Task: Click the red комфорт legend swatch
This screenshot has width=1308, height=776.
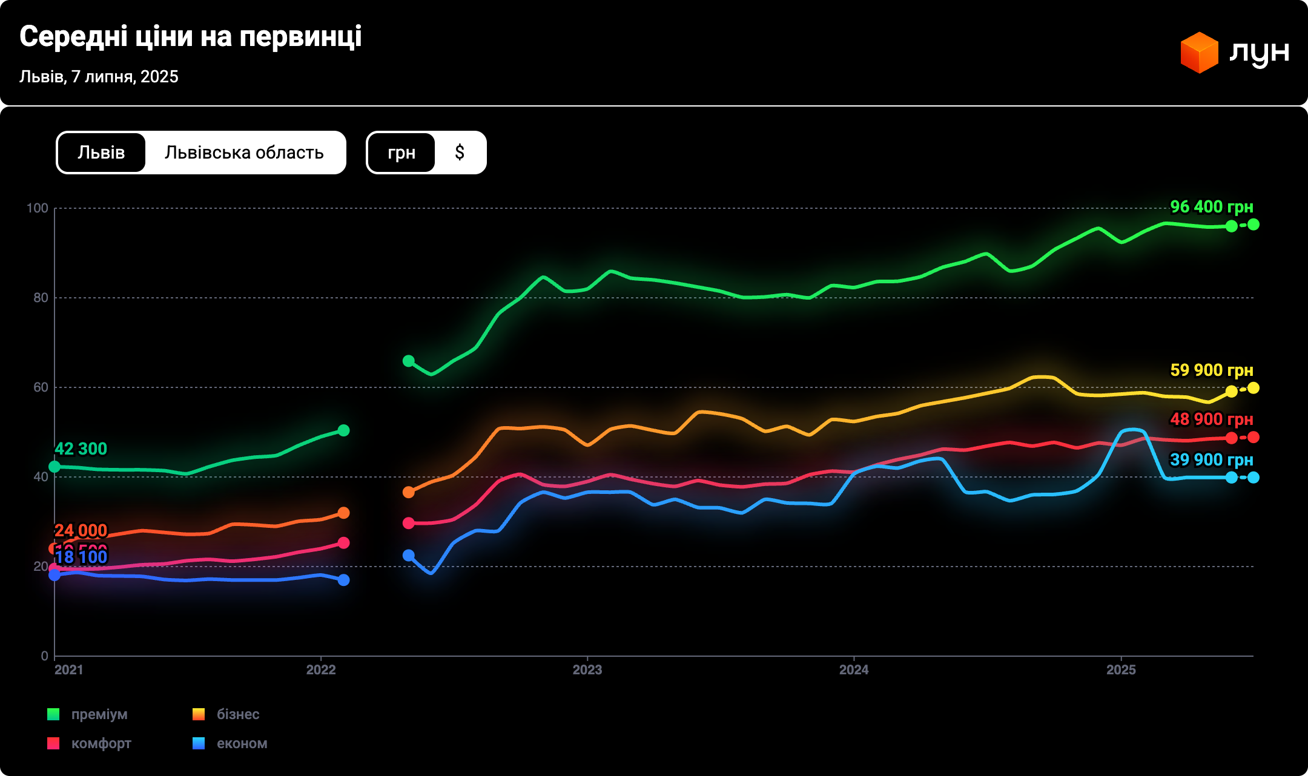Action: pos(53,743)
